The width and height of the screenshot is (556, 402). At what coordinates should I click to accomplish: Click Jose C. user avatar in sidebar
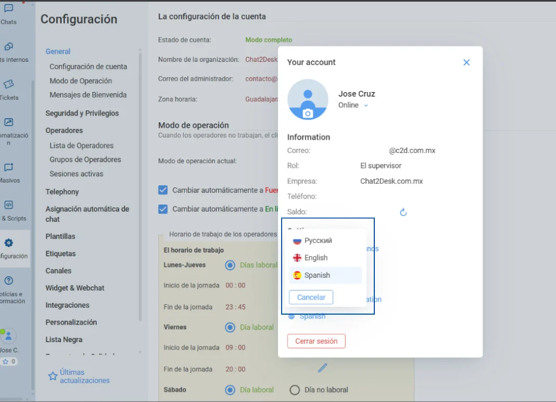[8, 336]
